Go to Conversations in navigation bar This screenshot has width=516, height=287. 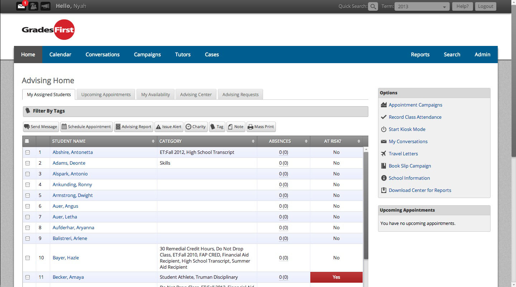[x=102, y=55]
